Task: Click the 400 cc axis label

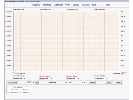Action: (123, 12)
